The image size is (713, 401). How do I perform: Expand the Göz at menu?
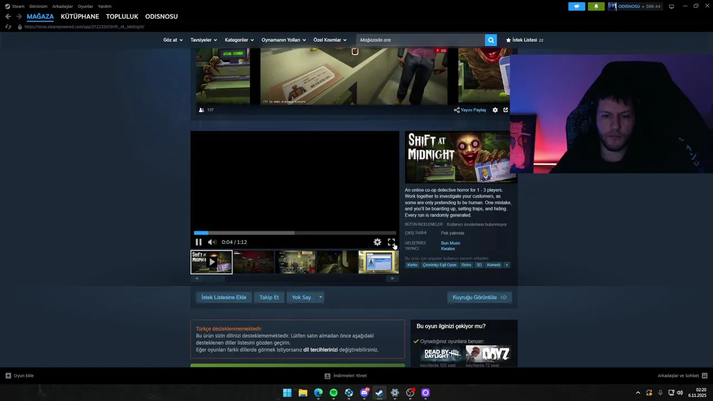tap(173, 40)
